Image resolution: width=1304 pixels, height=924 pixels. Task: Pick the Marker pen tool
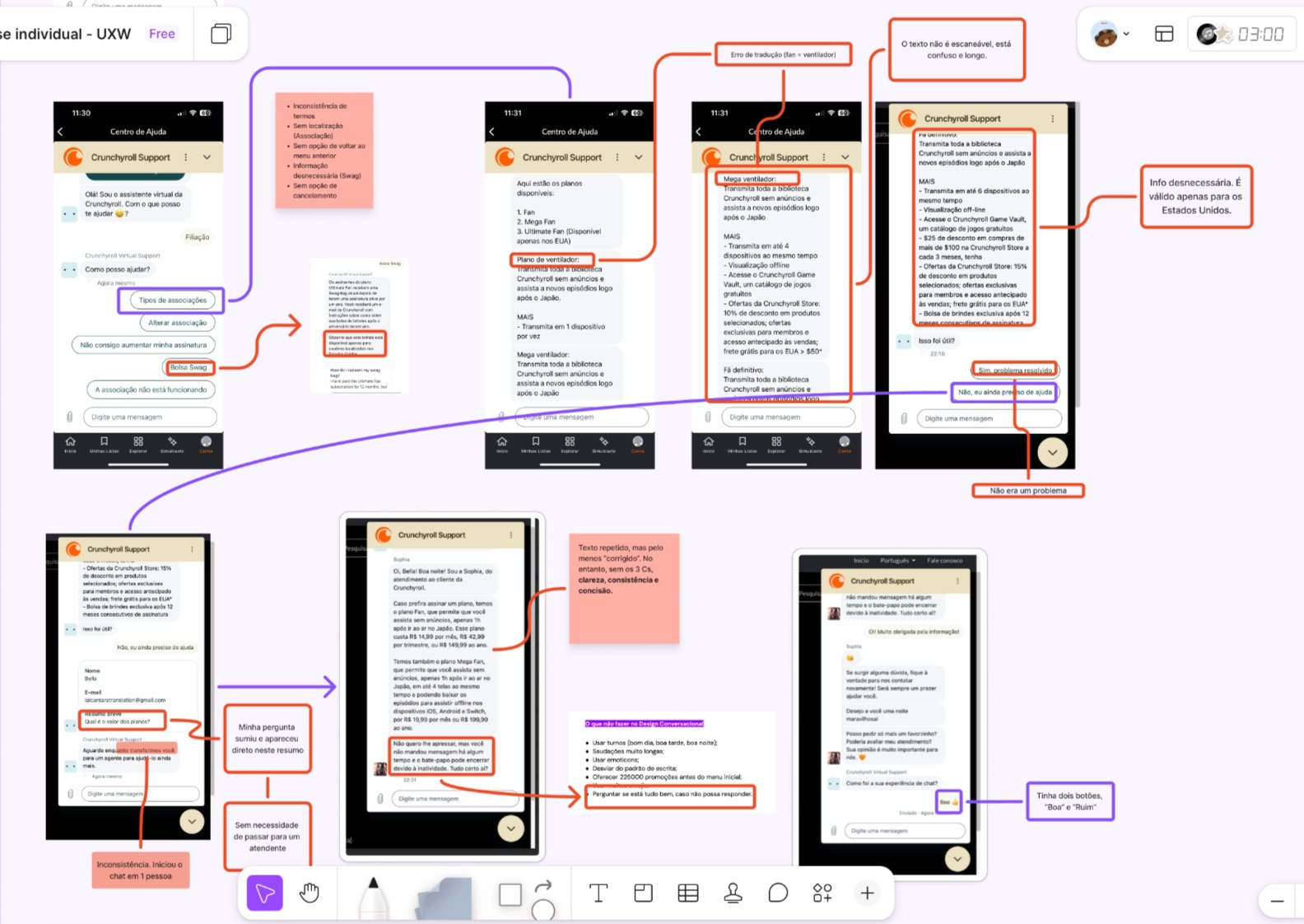pyautogui.click(x=373, y=898)
